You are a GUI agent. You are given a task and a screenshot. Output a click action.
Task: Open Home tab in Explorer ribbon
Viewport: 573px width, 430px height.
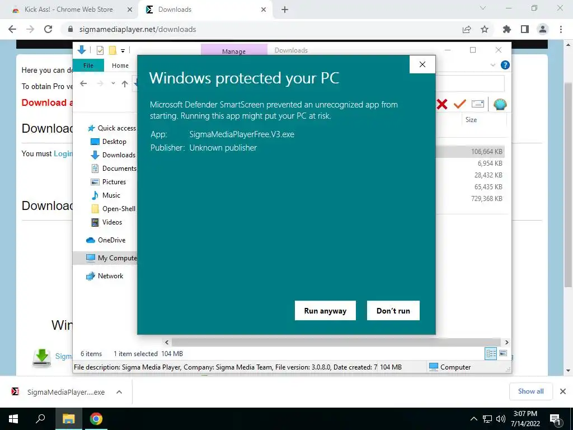[120, 66]
